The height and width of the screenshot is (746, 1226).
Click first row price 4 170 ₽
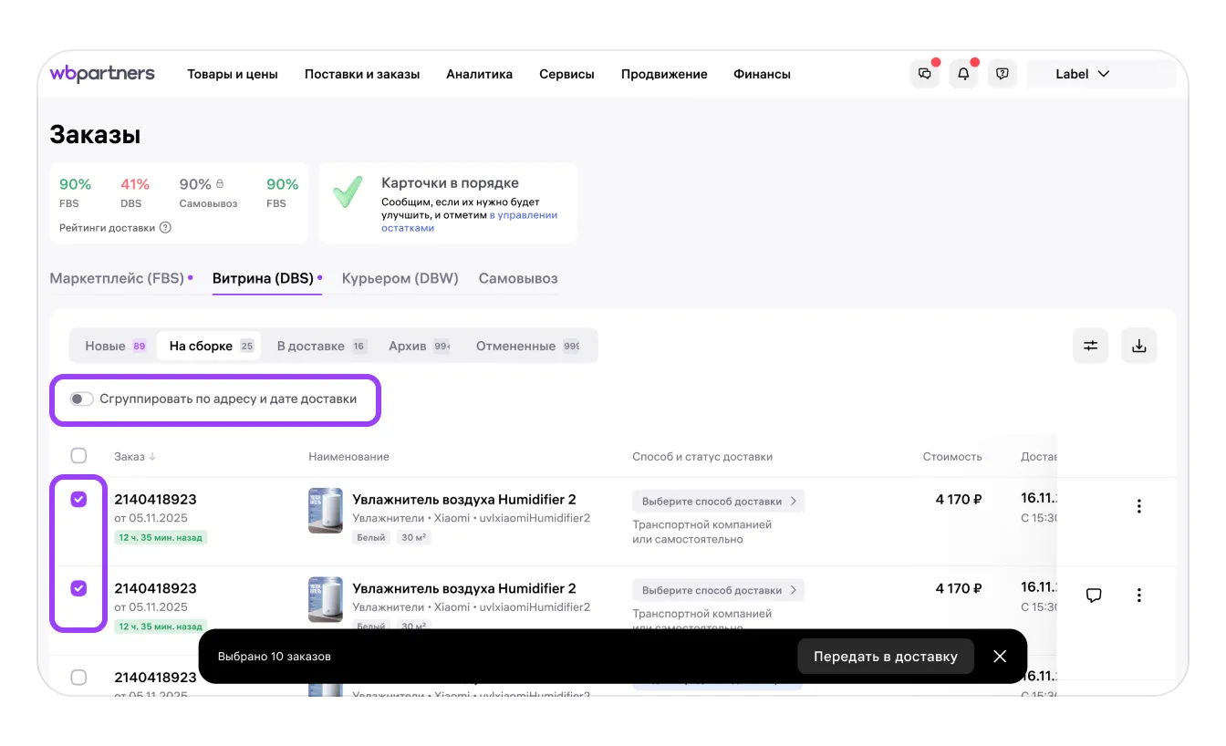[959, 500]
